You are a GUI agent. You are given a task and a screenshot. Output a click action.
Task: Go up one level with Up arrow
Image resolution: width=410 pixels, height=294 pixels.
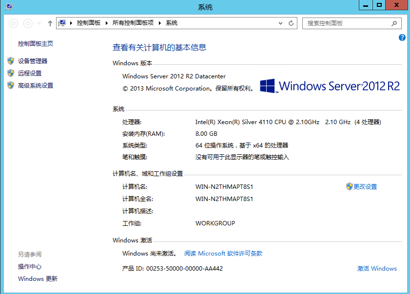click(x=50, y=23)
